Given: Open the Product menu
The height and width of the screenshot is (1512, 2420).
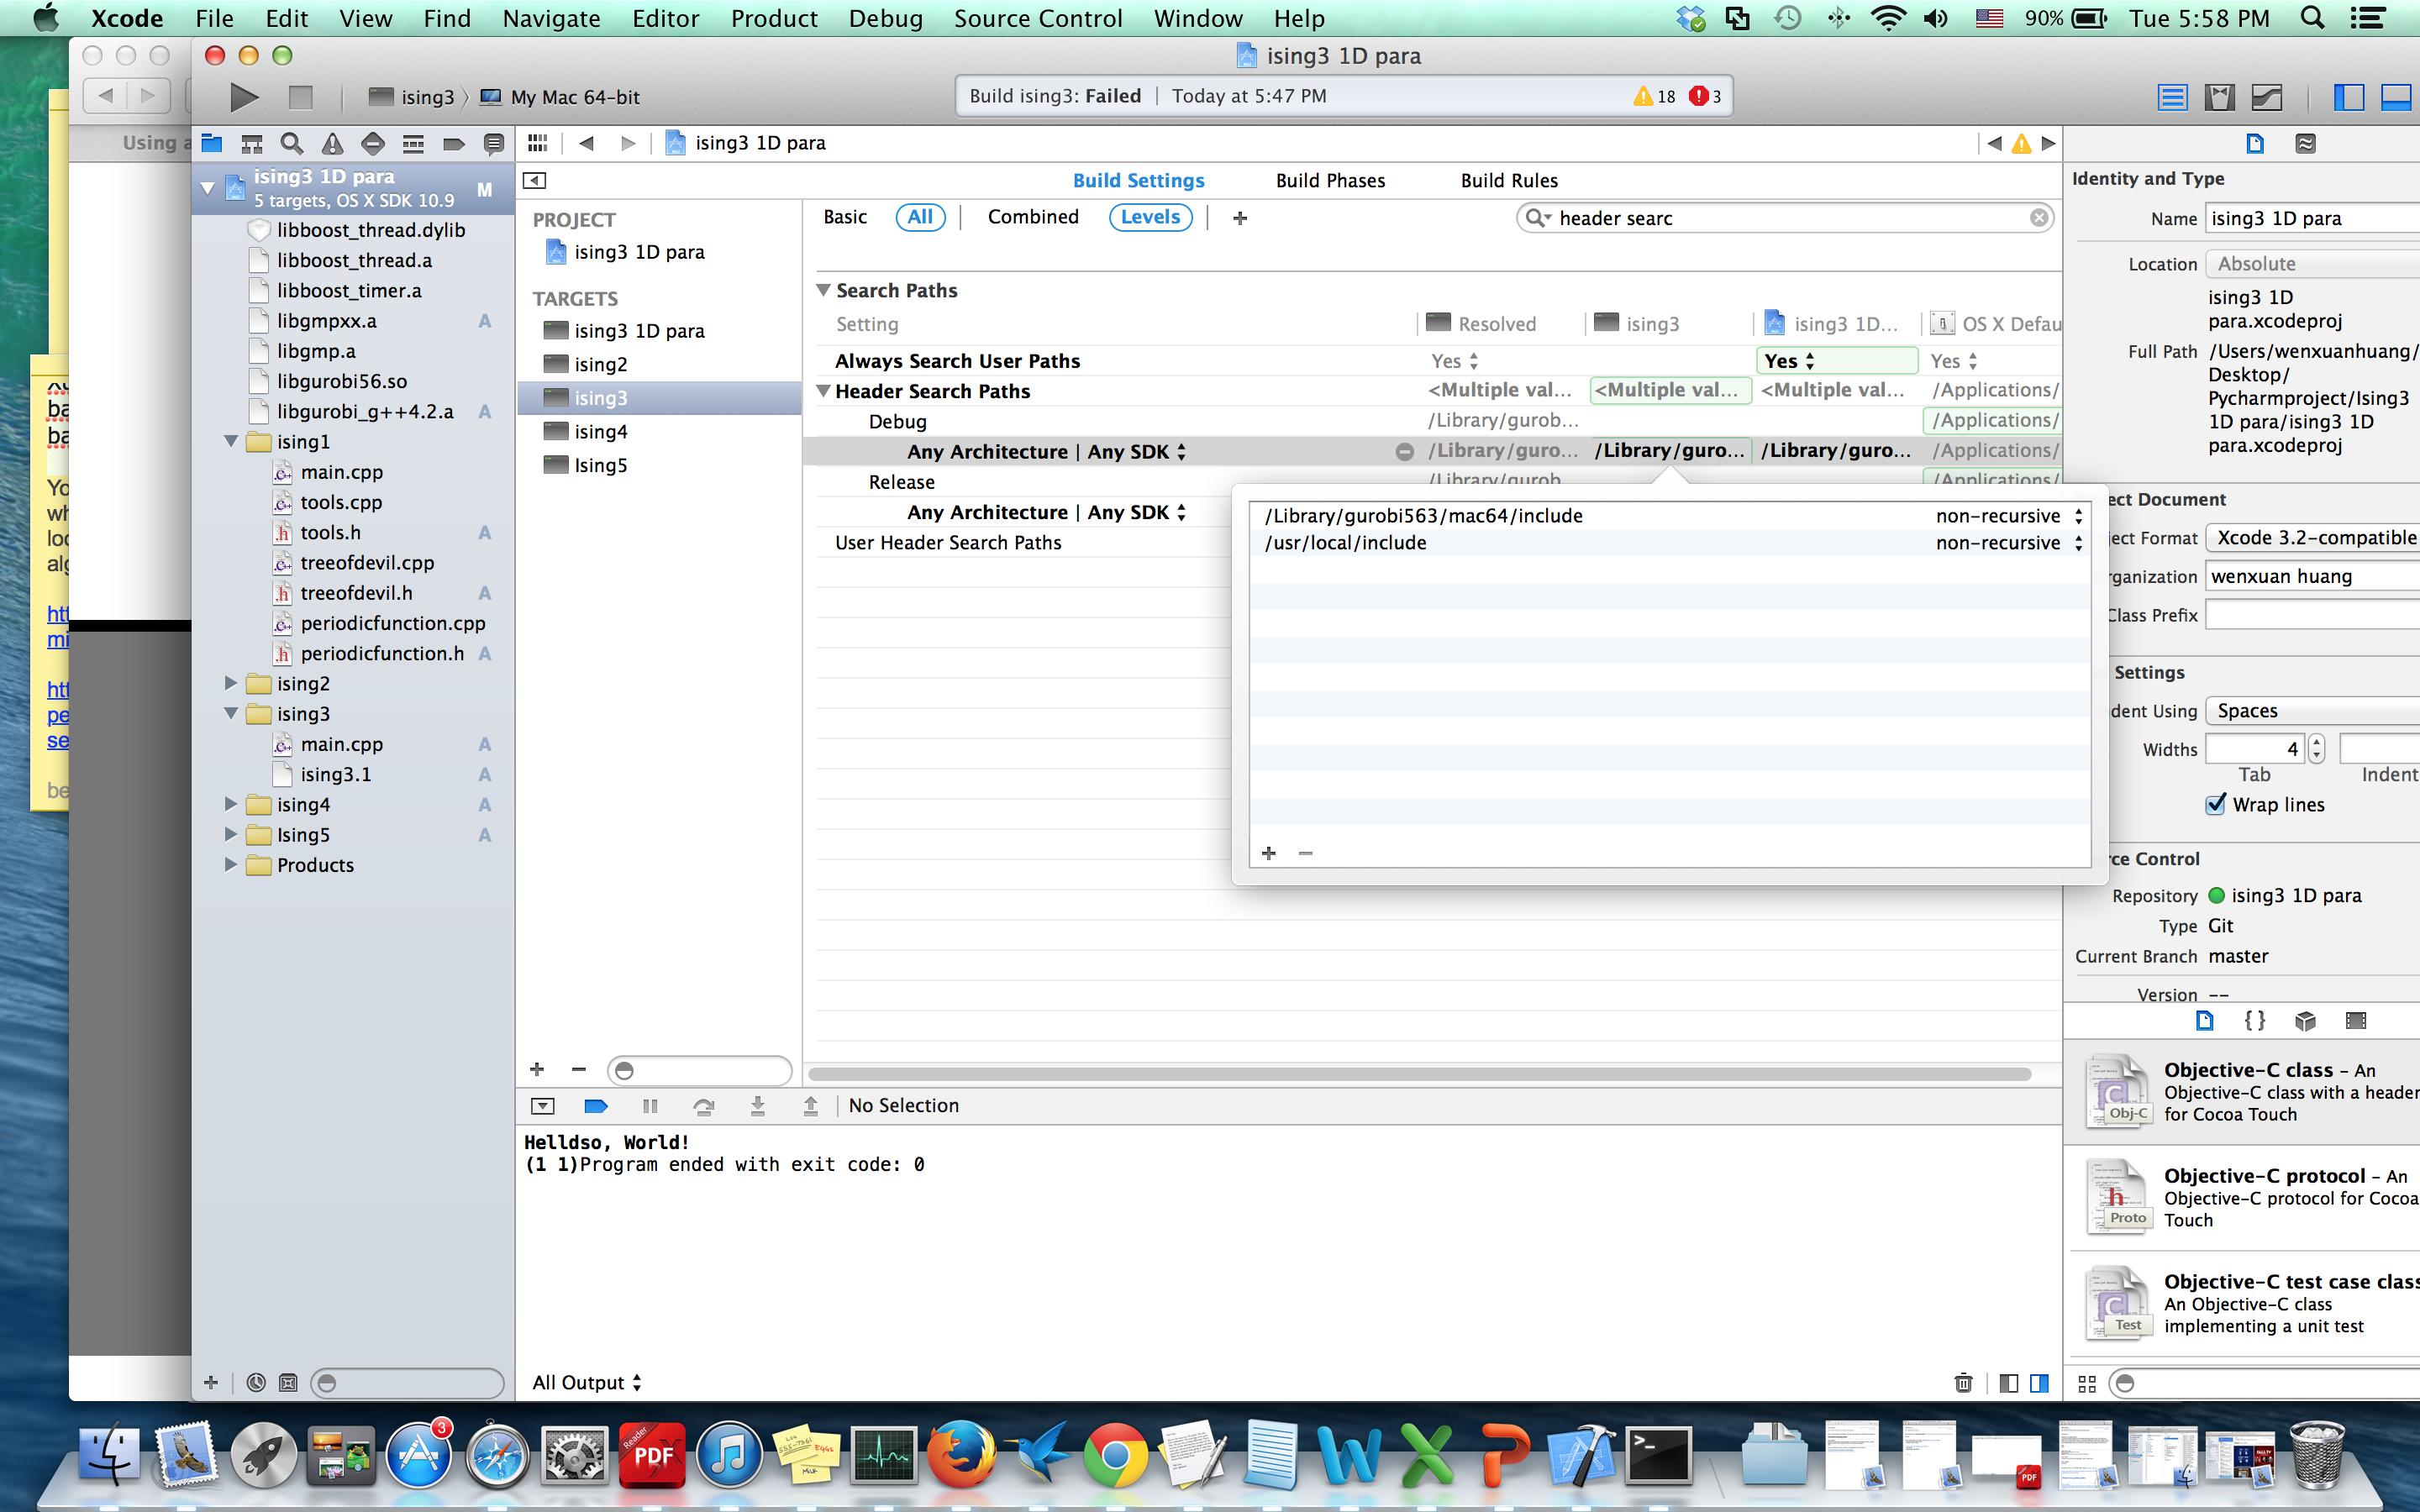Looking at the screenshot, I should (774, 18).
